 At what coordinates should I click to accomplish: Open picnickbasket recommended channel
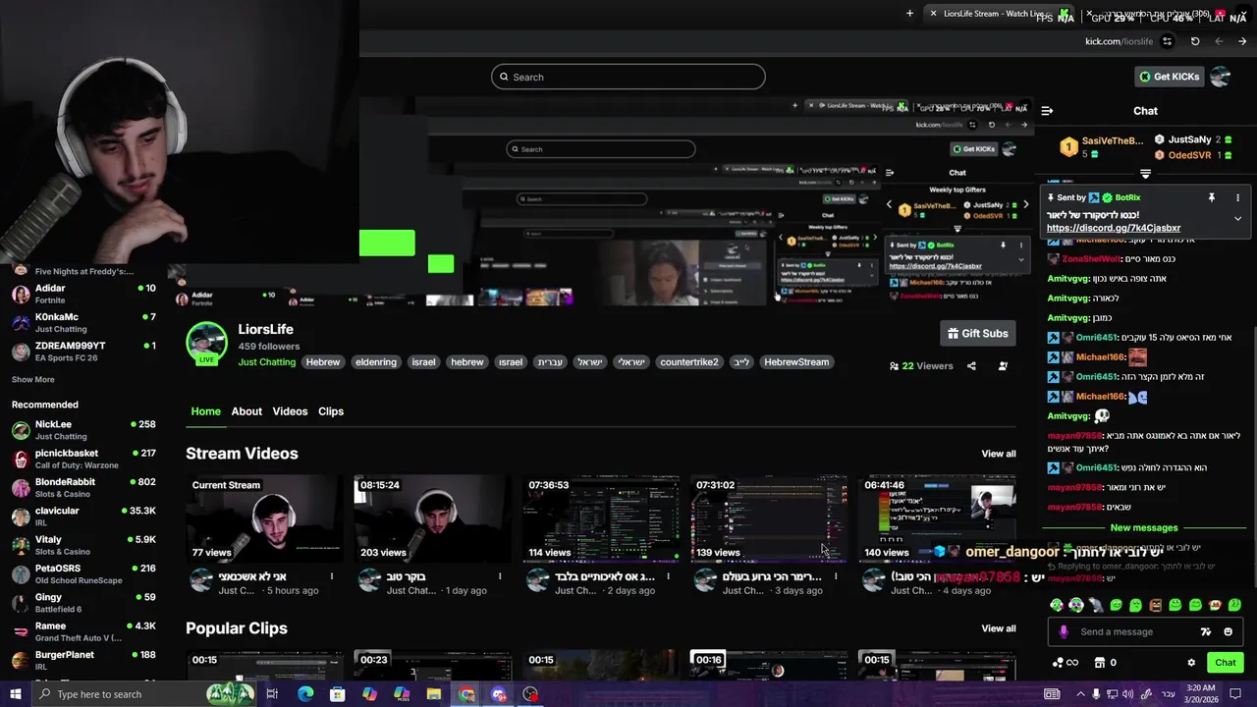coord(83,459)
